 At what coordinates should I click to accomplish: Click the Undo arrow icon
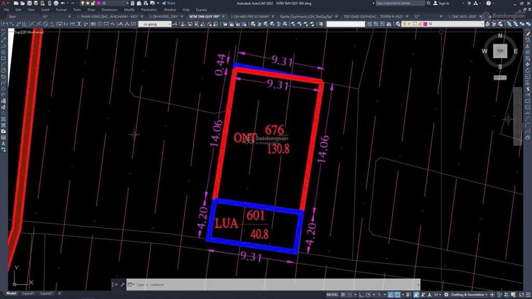(63, 3)
